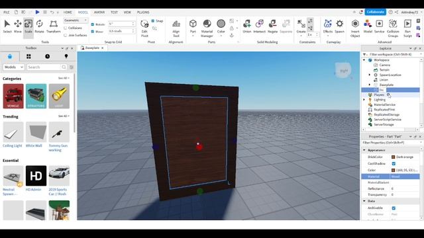Collapse the Workspace tree node
The width and height of the screenshot is (424, 238).
pos(364,60)
